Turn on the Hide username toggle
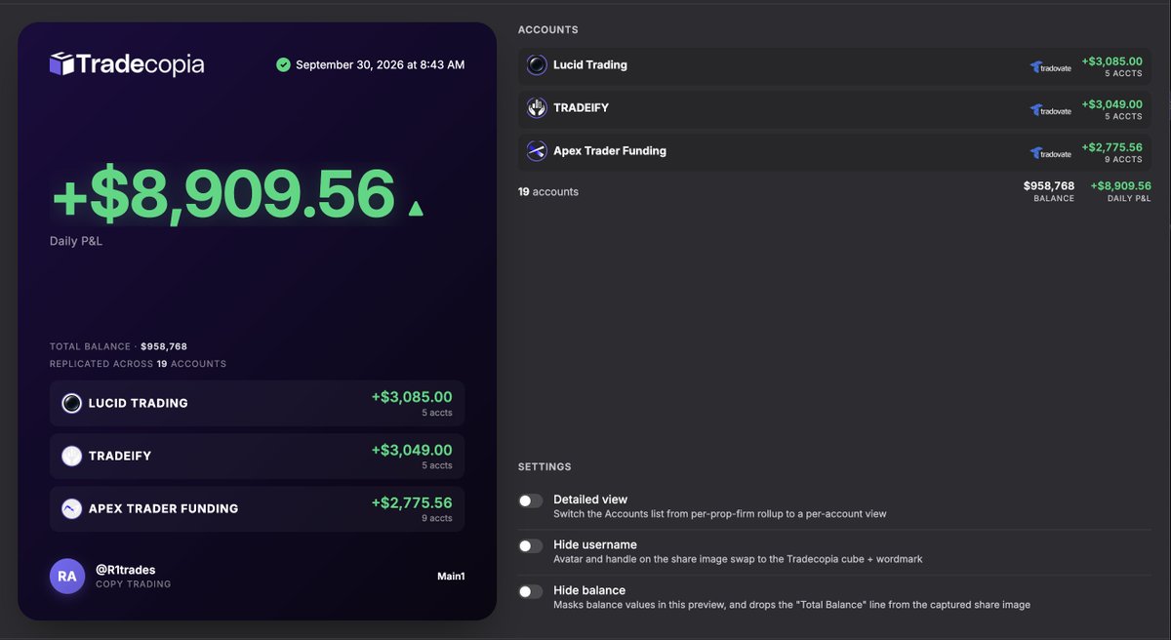Screen dimensions: 1171x640 click(x=530, y=546)
